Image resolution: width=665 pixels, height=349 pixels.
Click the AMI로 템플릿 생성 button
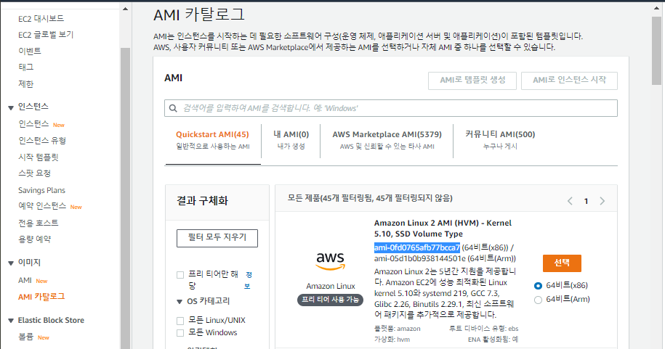472,81
